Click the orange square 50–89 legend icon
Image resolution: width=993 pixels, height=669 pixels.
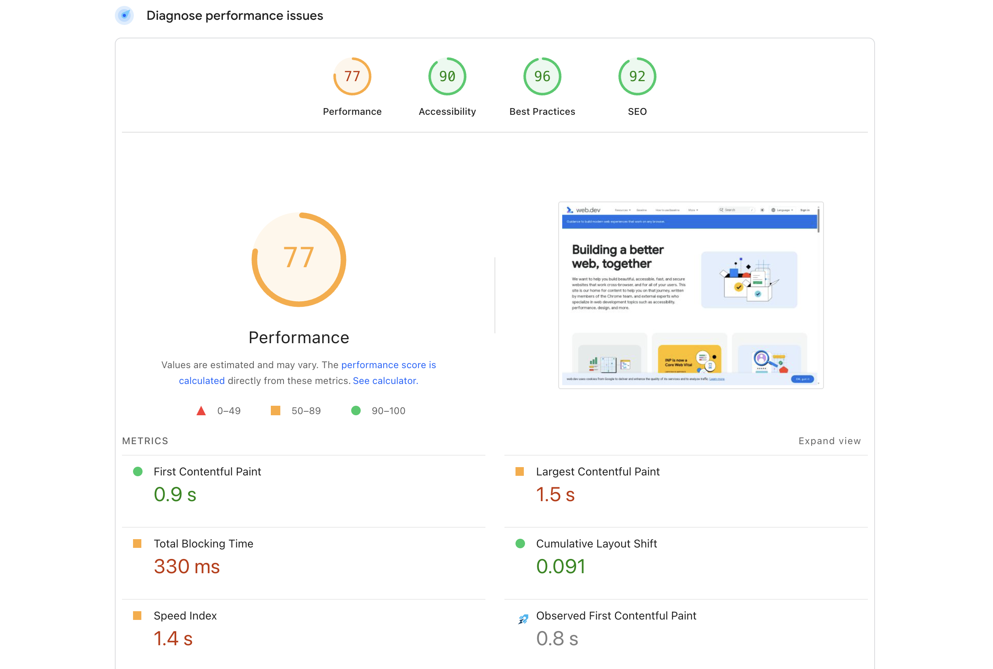pos(276,411)
